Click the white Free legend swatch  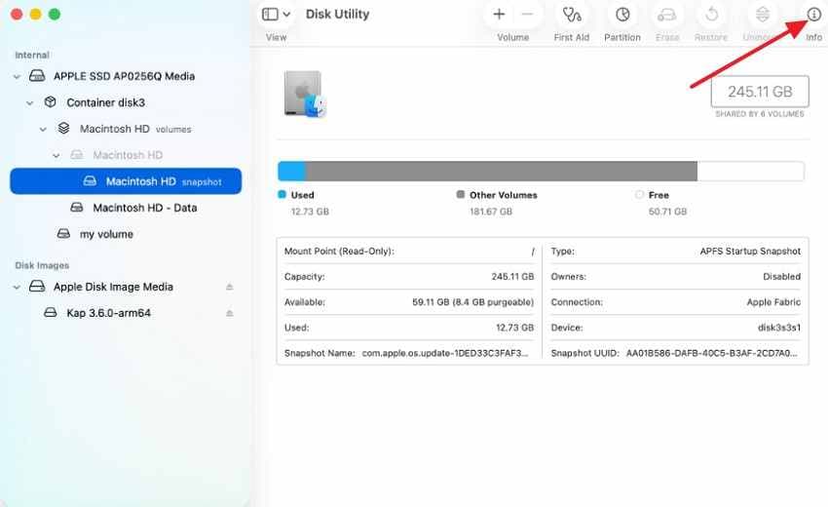(x=639, y=195)
